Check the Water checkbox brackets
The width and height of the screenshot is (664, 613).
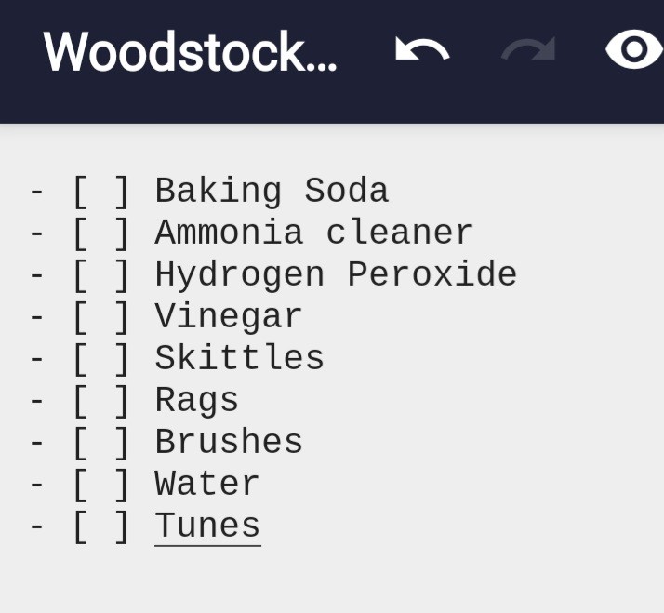pos(101,486)
